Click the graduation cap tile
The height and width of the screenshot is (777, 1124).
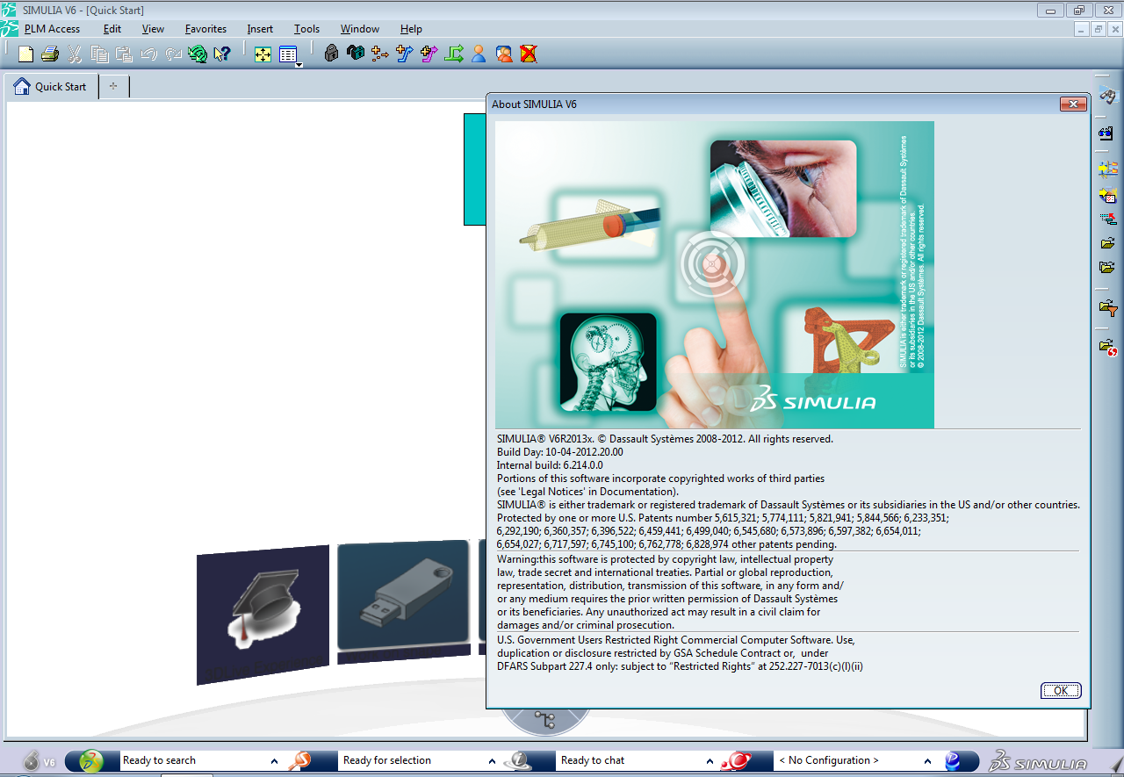[263, 615]
